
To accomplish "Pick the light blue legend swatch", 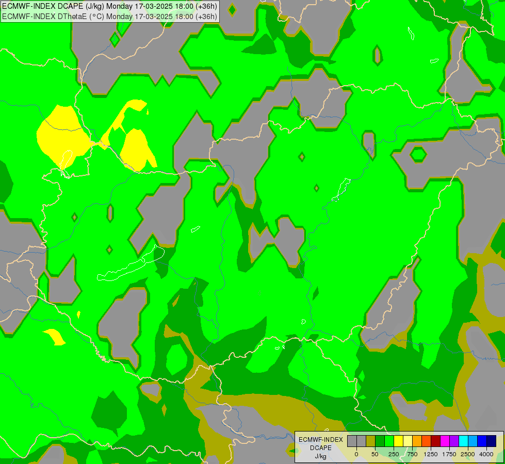I will click(473, 441).
